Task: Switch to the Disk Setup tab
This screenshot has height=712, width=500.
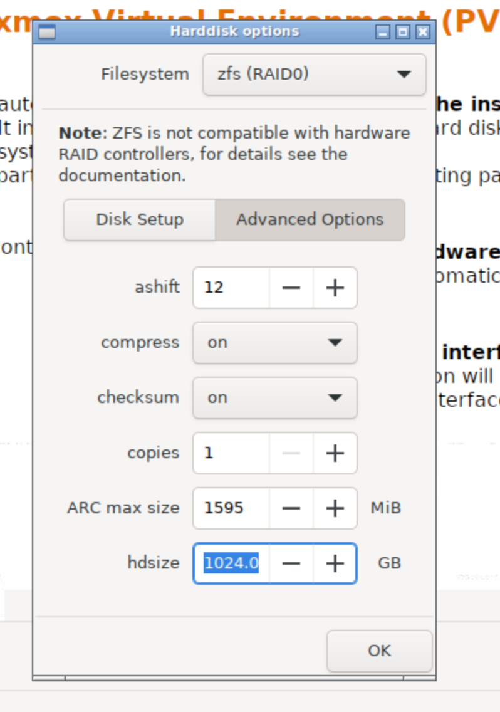Action: point(140,220)
